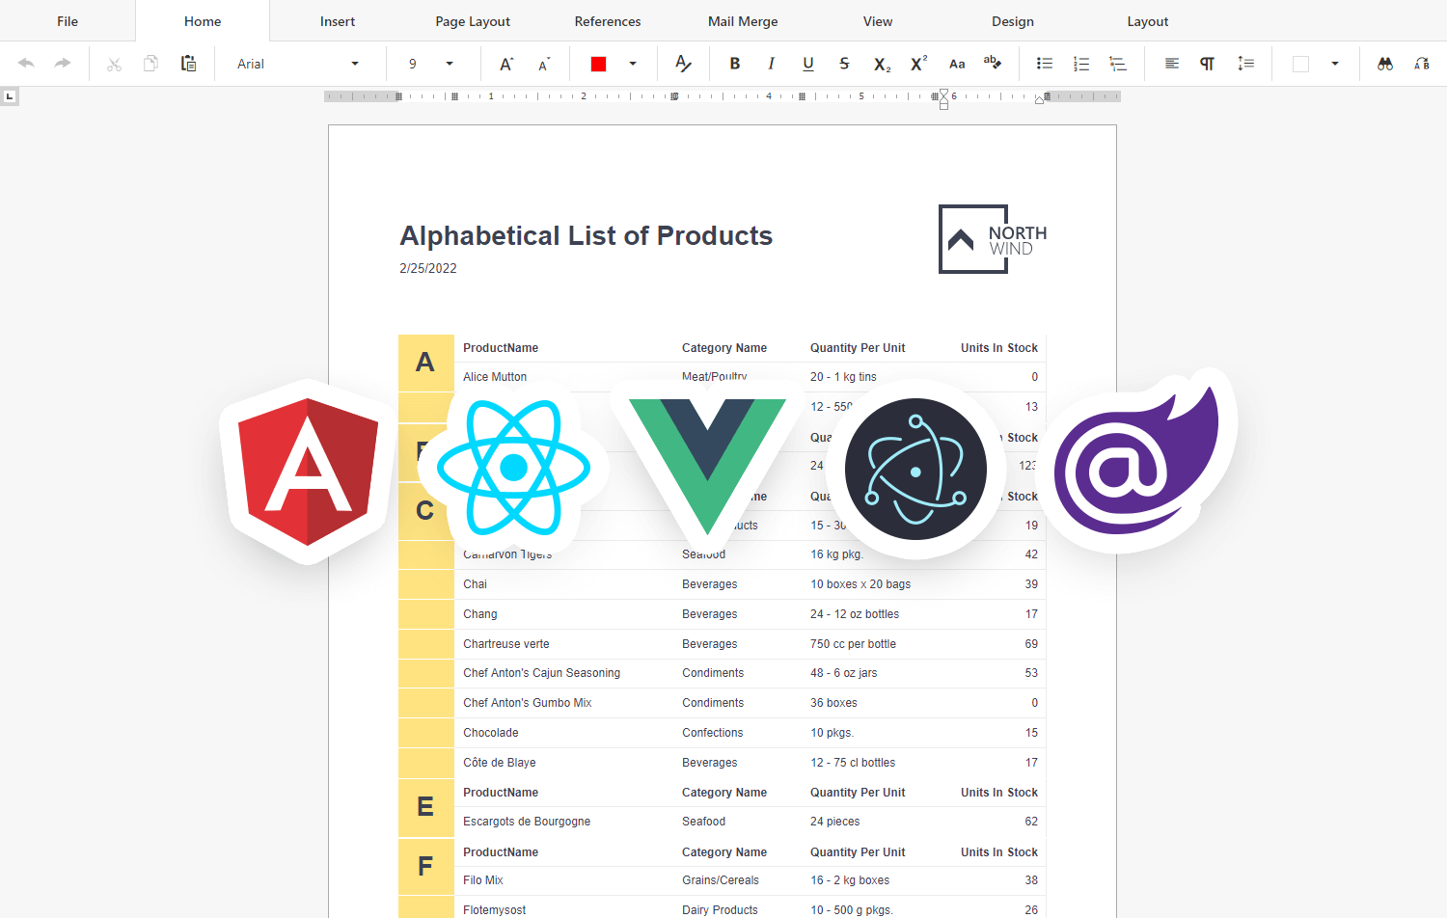This screenshot has width=1447, height=918.
Task: Insert a bulleted list
Action: pyautogui.click(x=1044, y=64)
